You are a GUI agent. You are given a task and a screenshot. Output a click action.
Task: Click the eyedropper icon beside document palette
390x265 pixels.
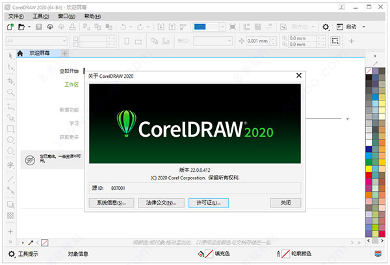point(31,242)
